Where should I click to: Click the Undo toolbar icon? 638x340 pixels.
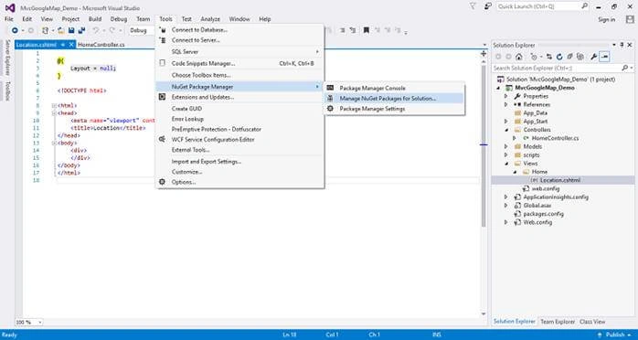pyautogui.click(x=96, y=30)
